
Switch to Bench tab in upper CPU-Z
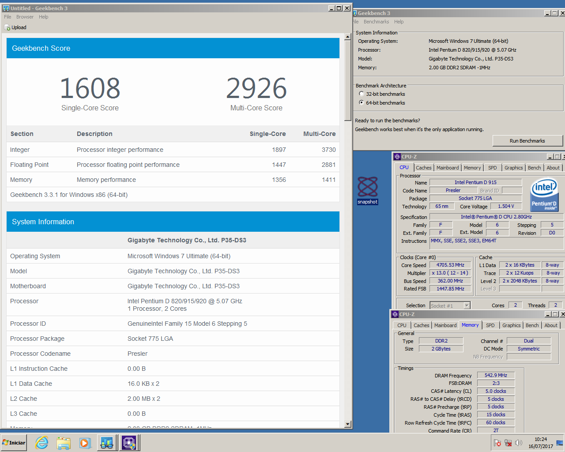click(535, 168)
